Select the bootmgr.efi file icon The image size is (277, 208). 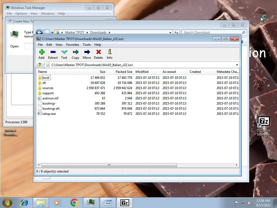pos(39,108)
